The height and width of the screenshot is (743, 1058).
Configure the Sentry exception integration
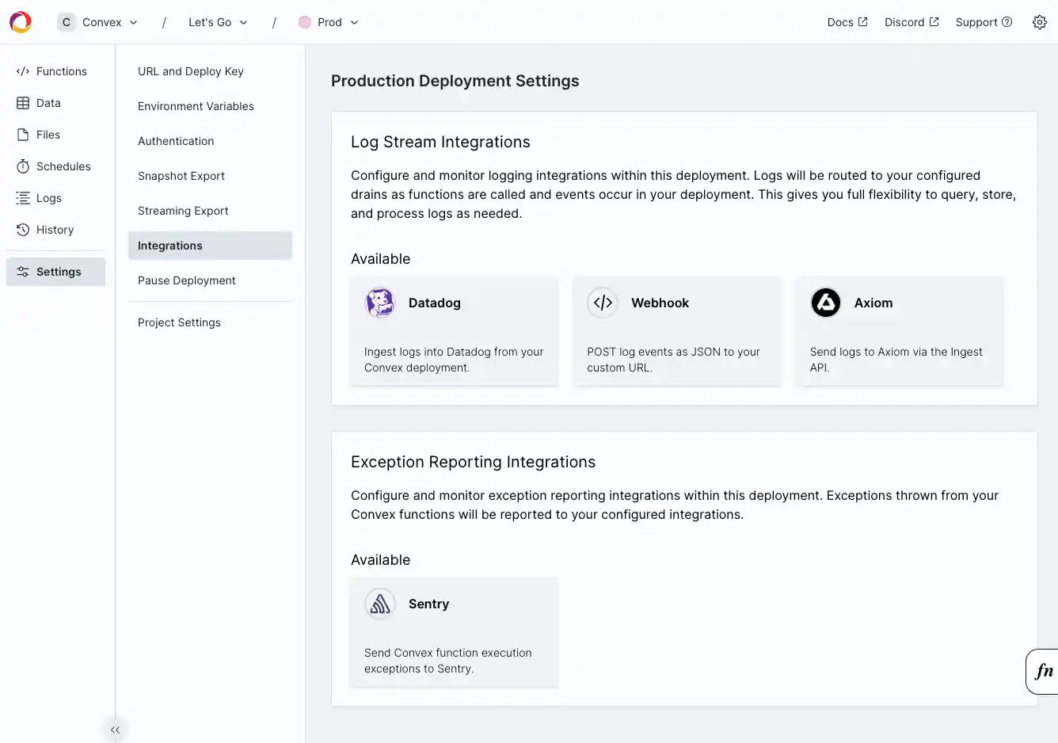click(x=454, y=632)
